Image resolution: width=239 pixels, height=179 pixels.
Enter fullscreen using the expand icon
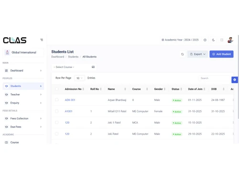(x=222, y=40)
